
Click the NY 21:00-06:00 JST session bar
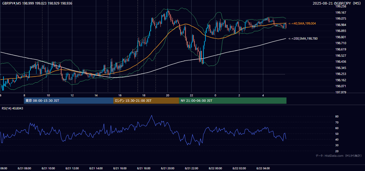point(233,101)
